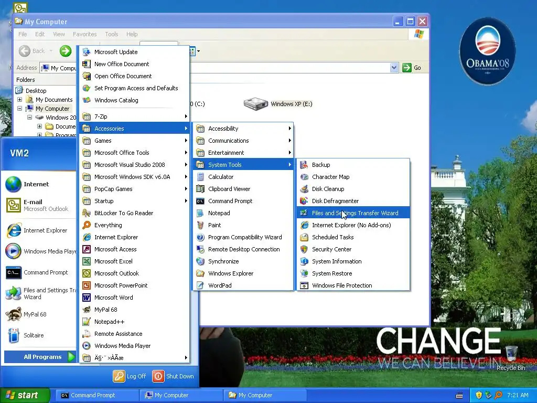Expand the Startup submenu
The image size is (537, 403).
click(134, 201)
